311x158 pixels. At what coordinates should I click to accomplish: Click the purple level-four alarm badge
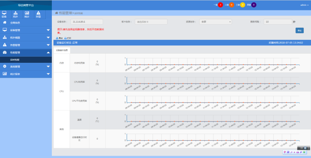(x=253, y=5)
